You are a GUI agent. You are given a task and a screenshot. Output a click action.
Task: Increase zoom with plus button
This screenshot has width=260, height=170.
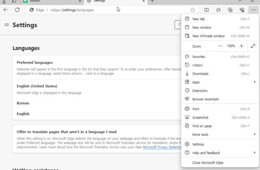241,46
